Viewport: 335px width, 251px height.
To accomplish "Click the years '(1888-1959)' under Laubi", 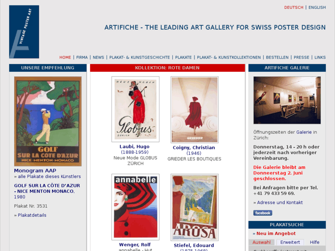I will [135, 152].
